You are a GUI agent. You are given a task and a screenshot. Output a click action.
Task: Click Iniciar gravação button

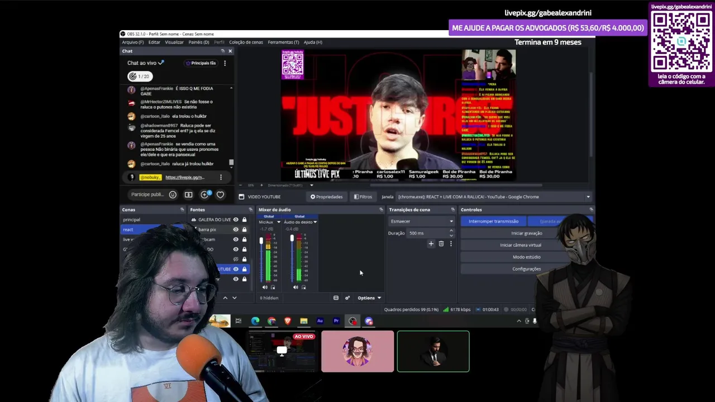(x=526, y=233)
